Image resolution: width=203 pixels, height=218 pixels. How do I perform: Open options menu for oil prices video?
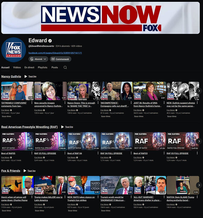point(32,197)
